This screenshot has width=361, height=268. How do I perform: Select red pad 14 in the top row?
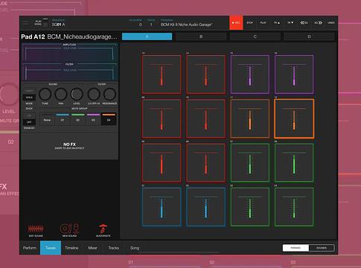(x=205, y=74)
